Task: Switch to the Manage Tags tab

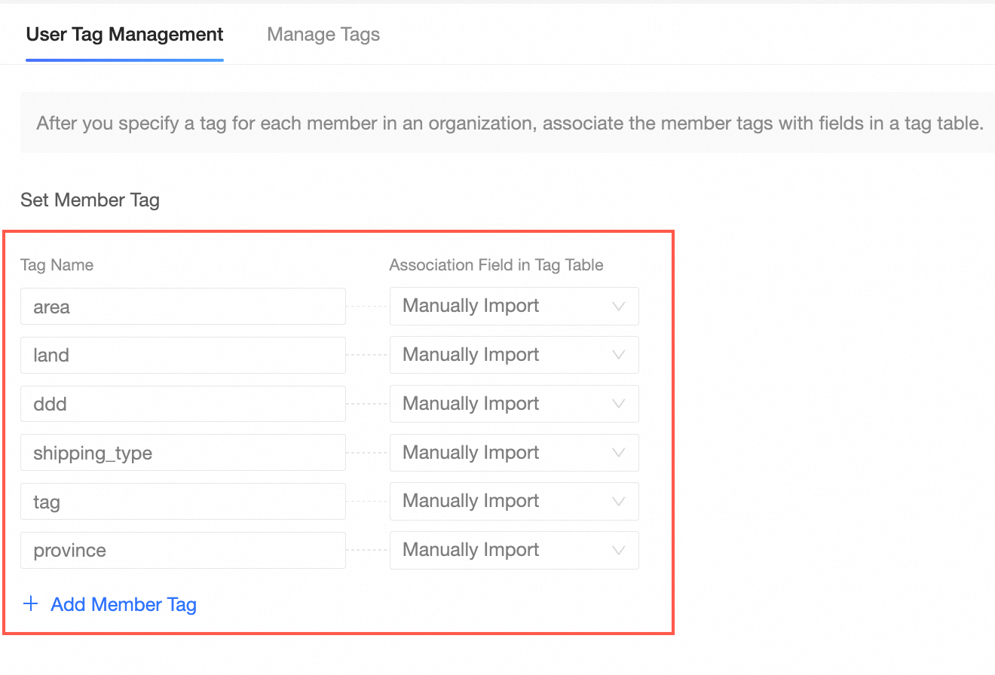Action: (323, 35)
